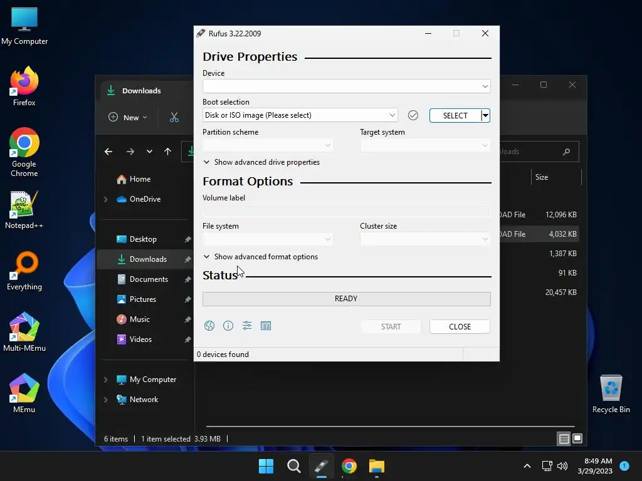Click New button in Downloads window
This screenshot has height=481, width=642.
[x=127, y=117]
